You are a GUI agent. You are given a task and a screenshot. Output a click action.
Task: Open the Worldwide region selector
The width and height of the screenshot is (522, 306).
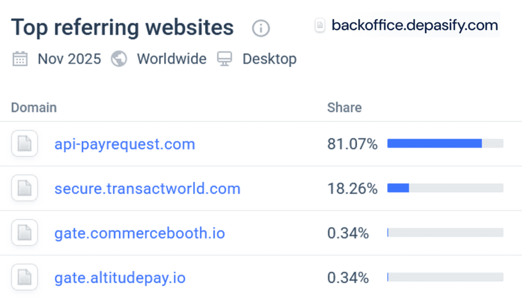[171, 59]
